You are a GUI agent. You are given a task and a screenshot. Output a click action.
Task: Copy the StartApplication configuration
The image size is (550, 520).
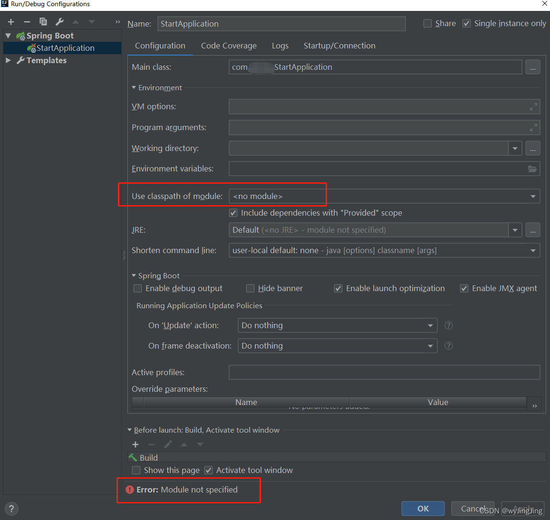pyautogui.click(x=43, y=21)
